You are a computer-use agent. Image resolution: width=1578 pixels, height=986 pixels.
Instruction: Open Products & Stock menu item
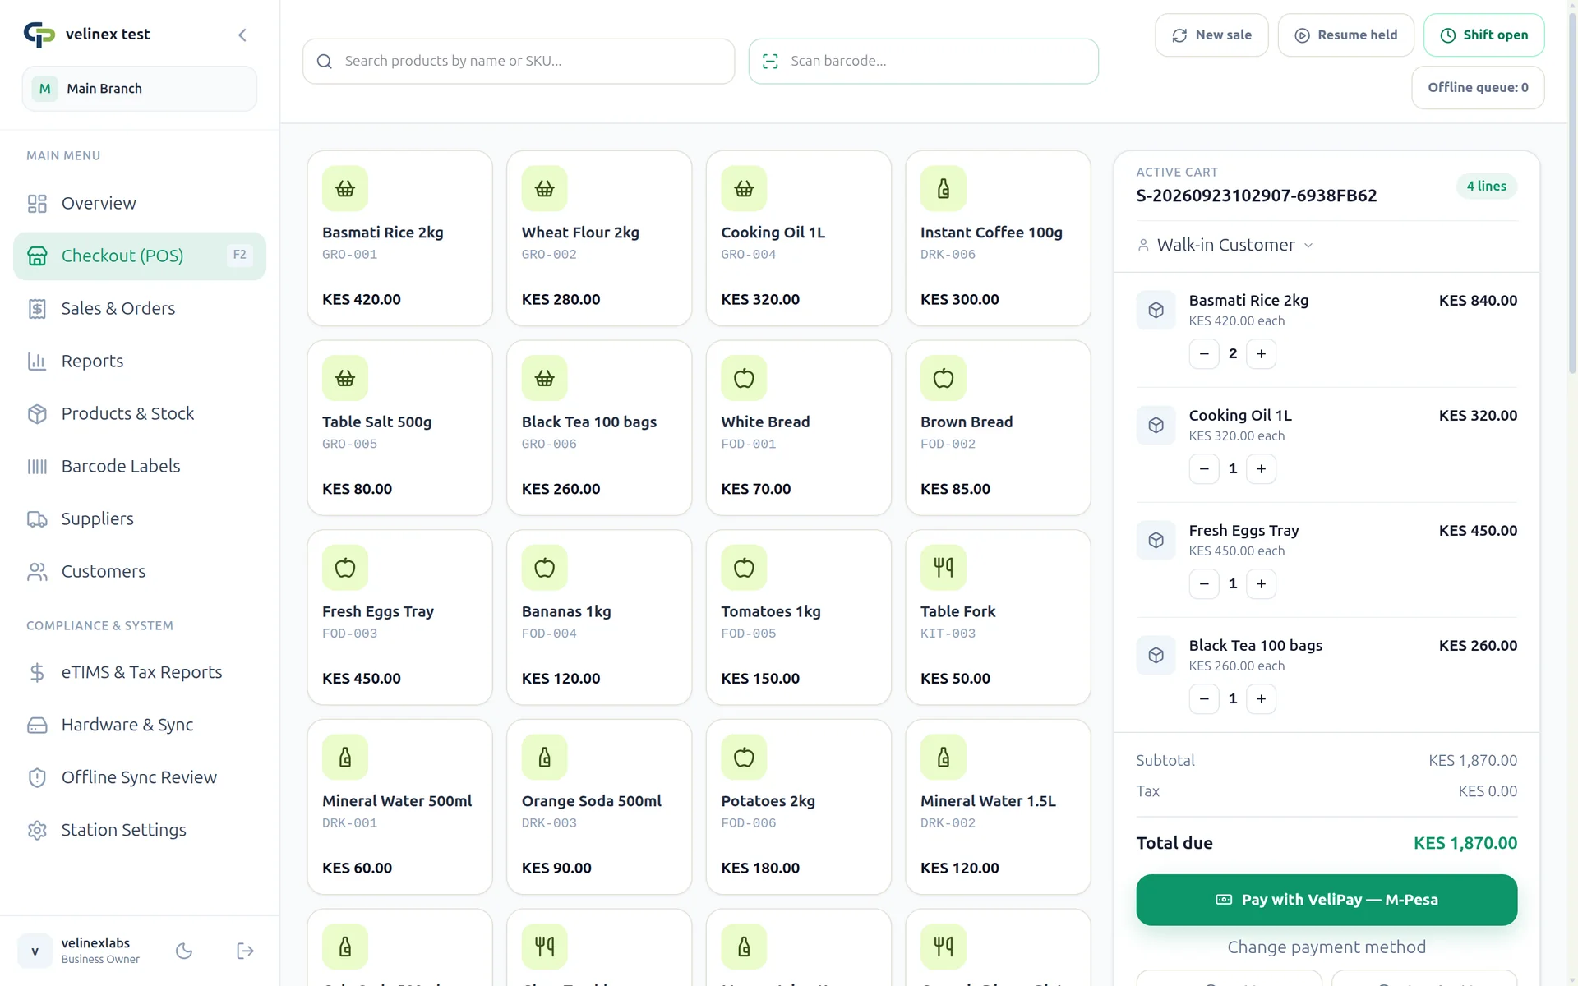point(140,413)
